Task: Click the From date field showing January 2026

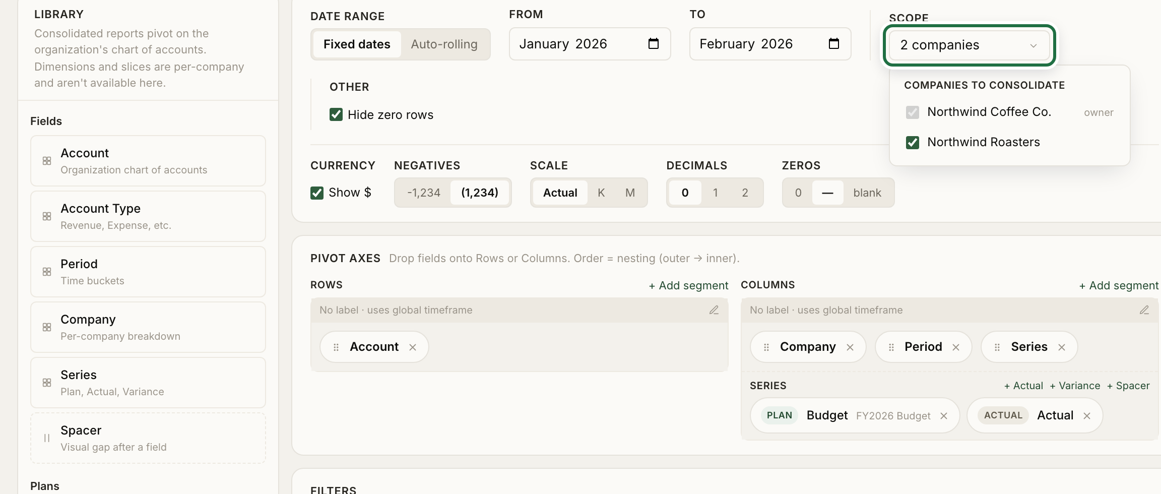Action: click(590, 44)
